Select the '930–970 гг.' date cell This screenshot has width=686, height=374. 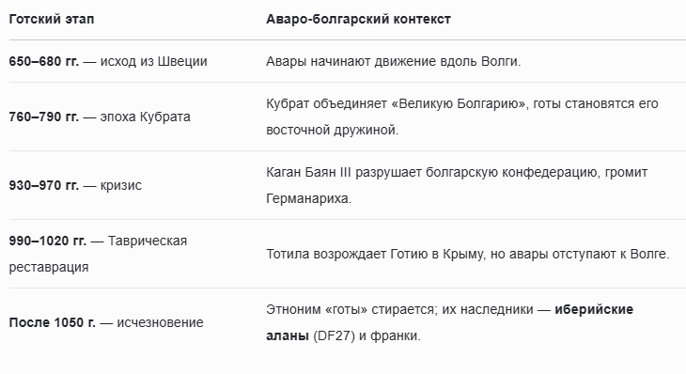point(44,185)
